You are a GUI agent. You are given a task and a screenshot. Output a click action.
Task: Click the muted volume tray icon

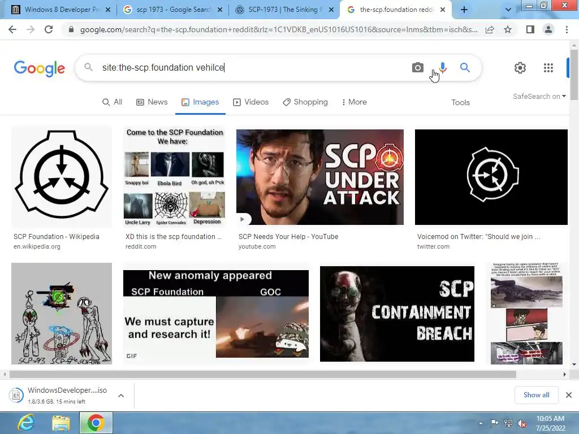point(522,423)
